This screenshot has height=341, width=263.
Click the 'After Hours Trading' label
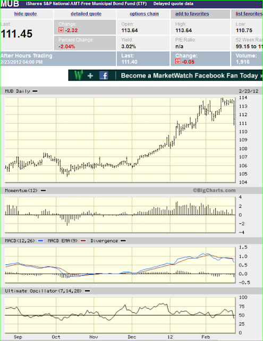[x=27, y=56]
